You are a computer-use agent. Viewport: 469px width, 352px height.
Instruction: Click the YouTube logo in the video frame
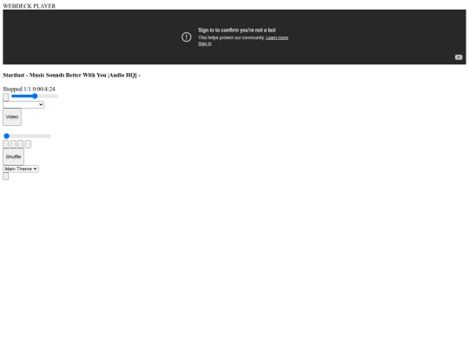[x=459, y=57]
